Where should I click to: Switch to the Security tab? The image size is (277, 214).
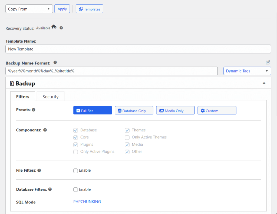(x=51, y=97)
